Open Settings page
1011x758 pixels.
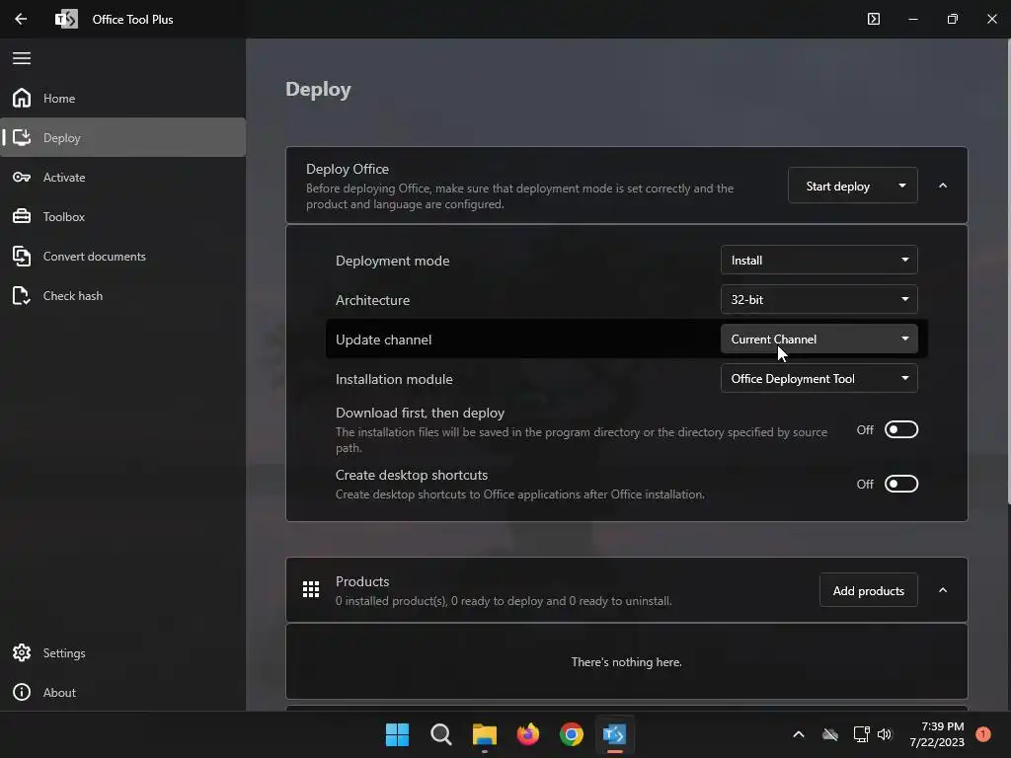click(x=122, y=652)
